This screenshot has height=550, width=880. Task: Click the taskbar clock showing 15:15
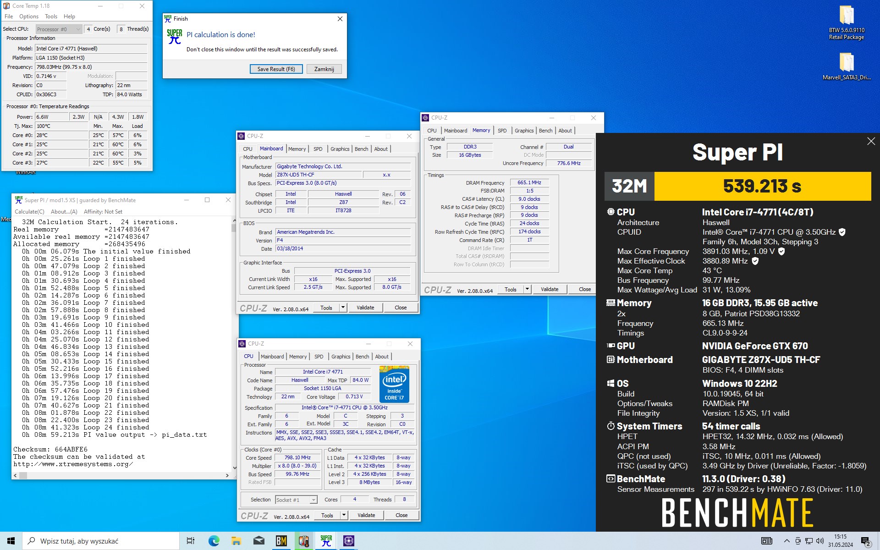tap(840, 541)
